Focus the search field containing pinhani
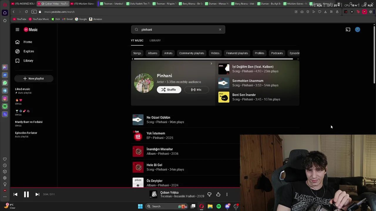 click(178, 30)
